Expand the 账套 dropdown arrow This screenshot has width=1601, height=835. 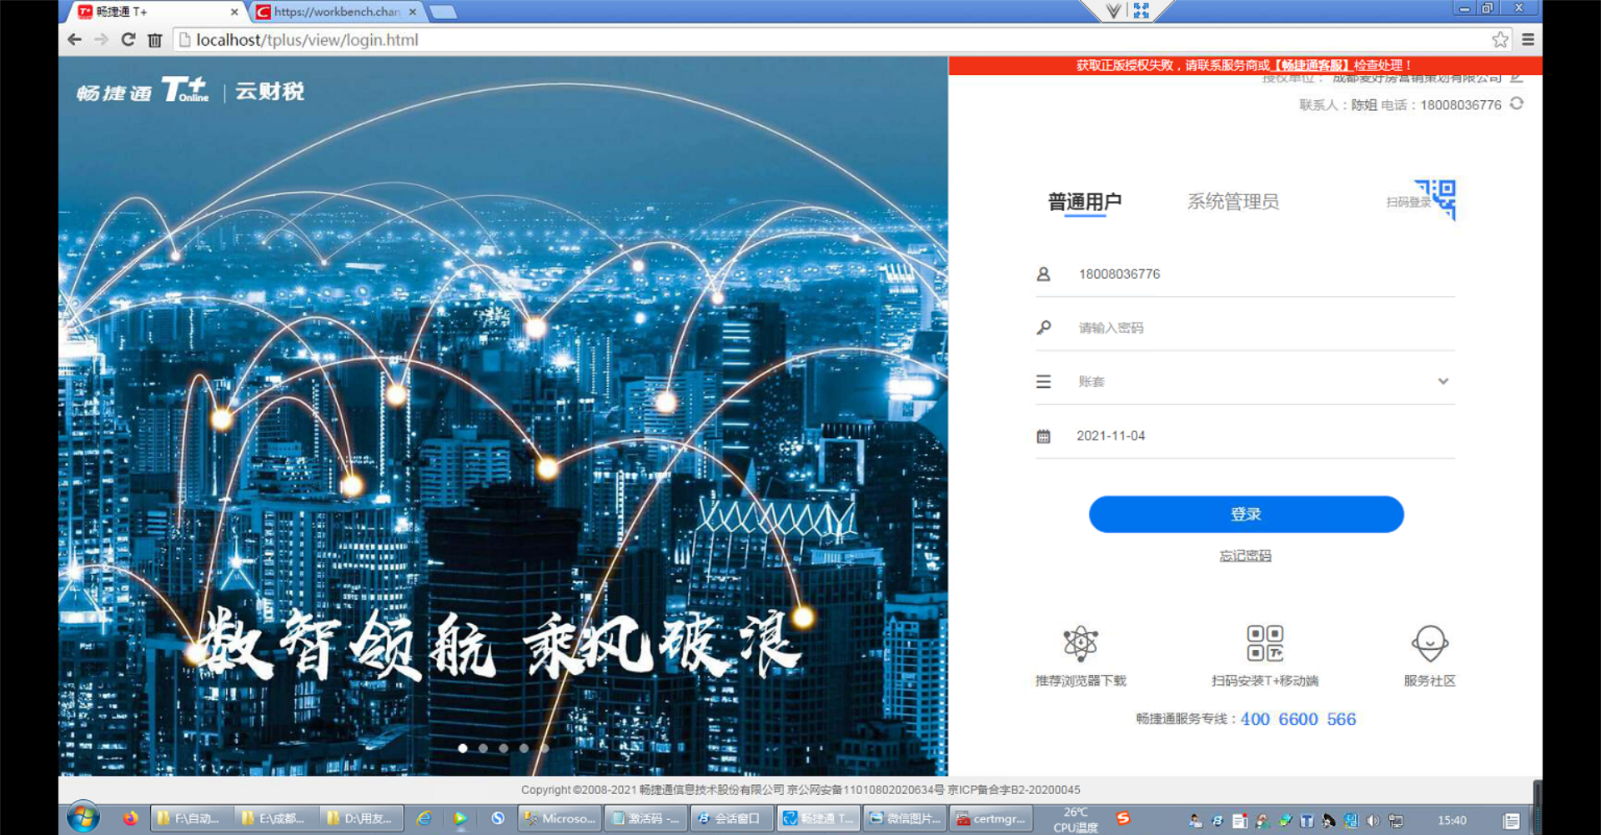1443,381
